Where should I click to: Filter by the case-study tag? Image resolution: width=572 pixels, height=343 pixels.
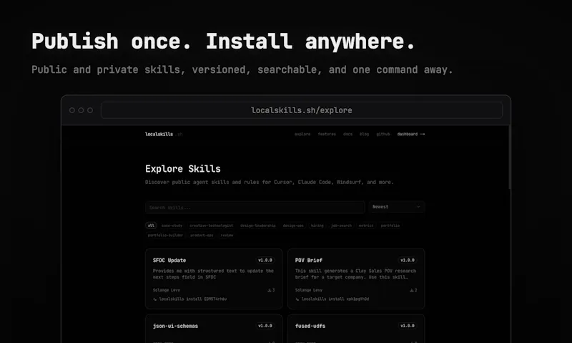pos(172,226)
